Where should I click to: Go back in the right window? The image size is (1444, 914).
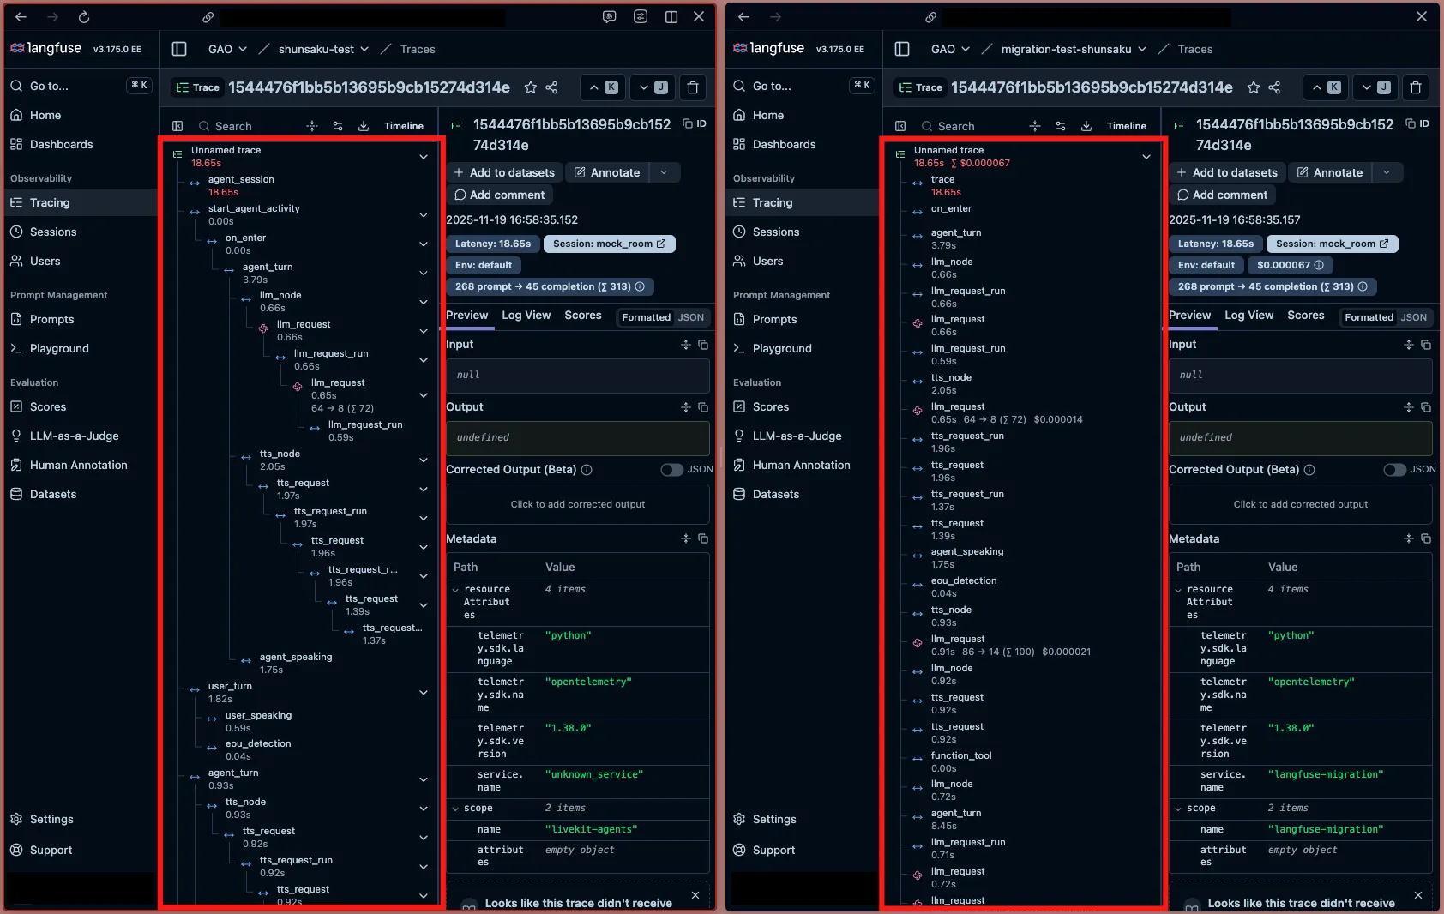(x=743, y=17)
